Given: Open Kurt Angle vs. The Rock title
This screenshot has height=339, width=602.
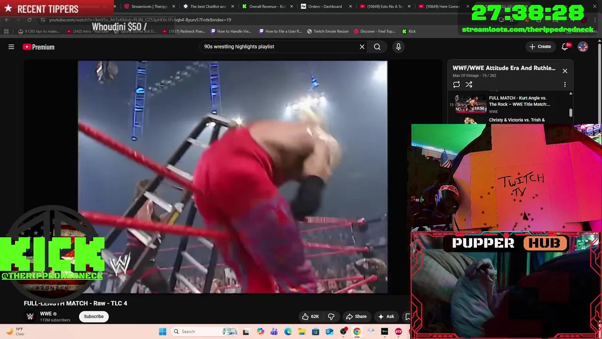Looking at the screenshot, I should coord(519,101).
